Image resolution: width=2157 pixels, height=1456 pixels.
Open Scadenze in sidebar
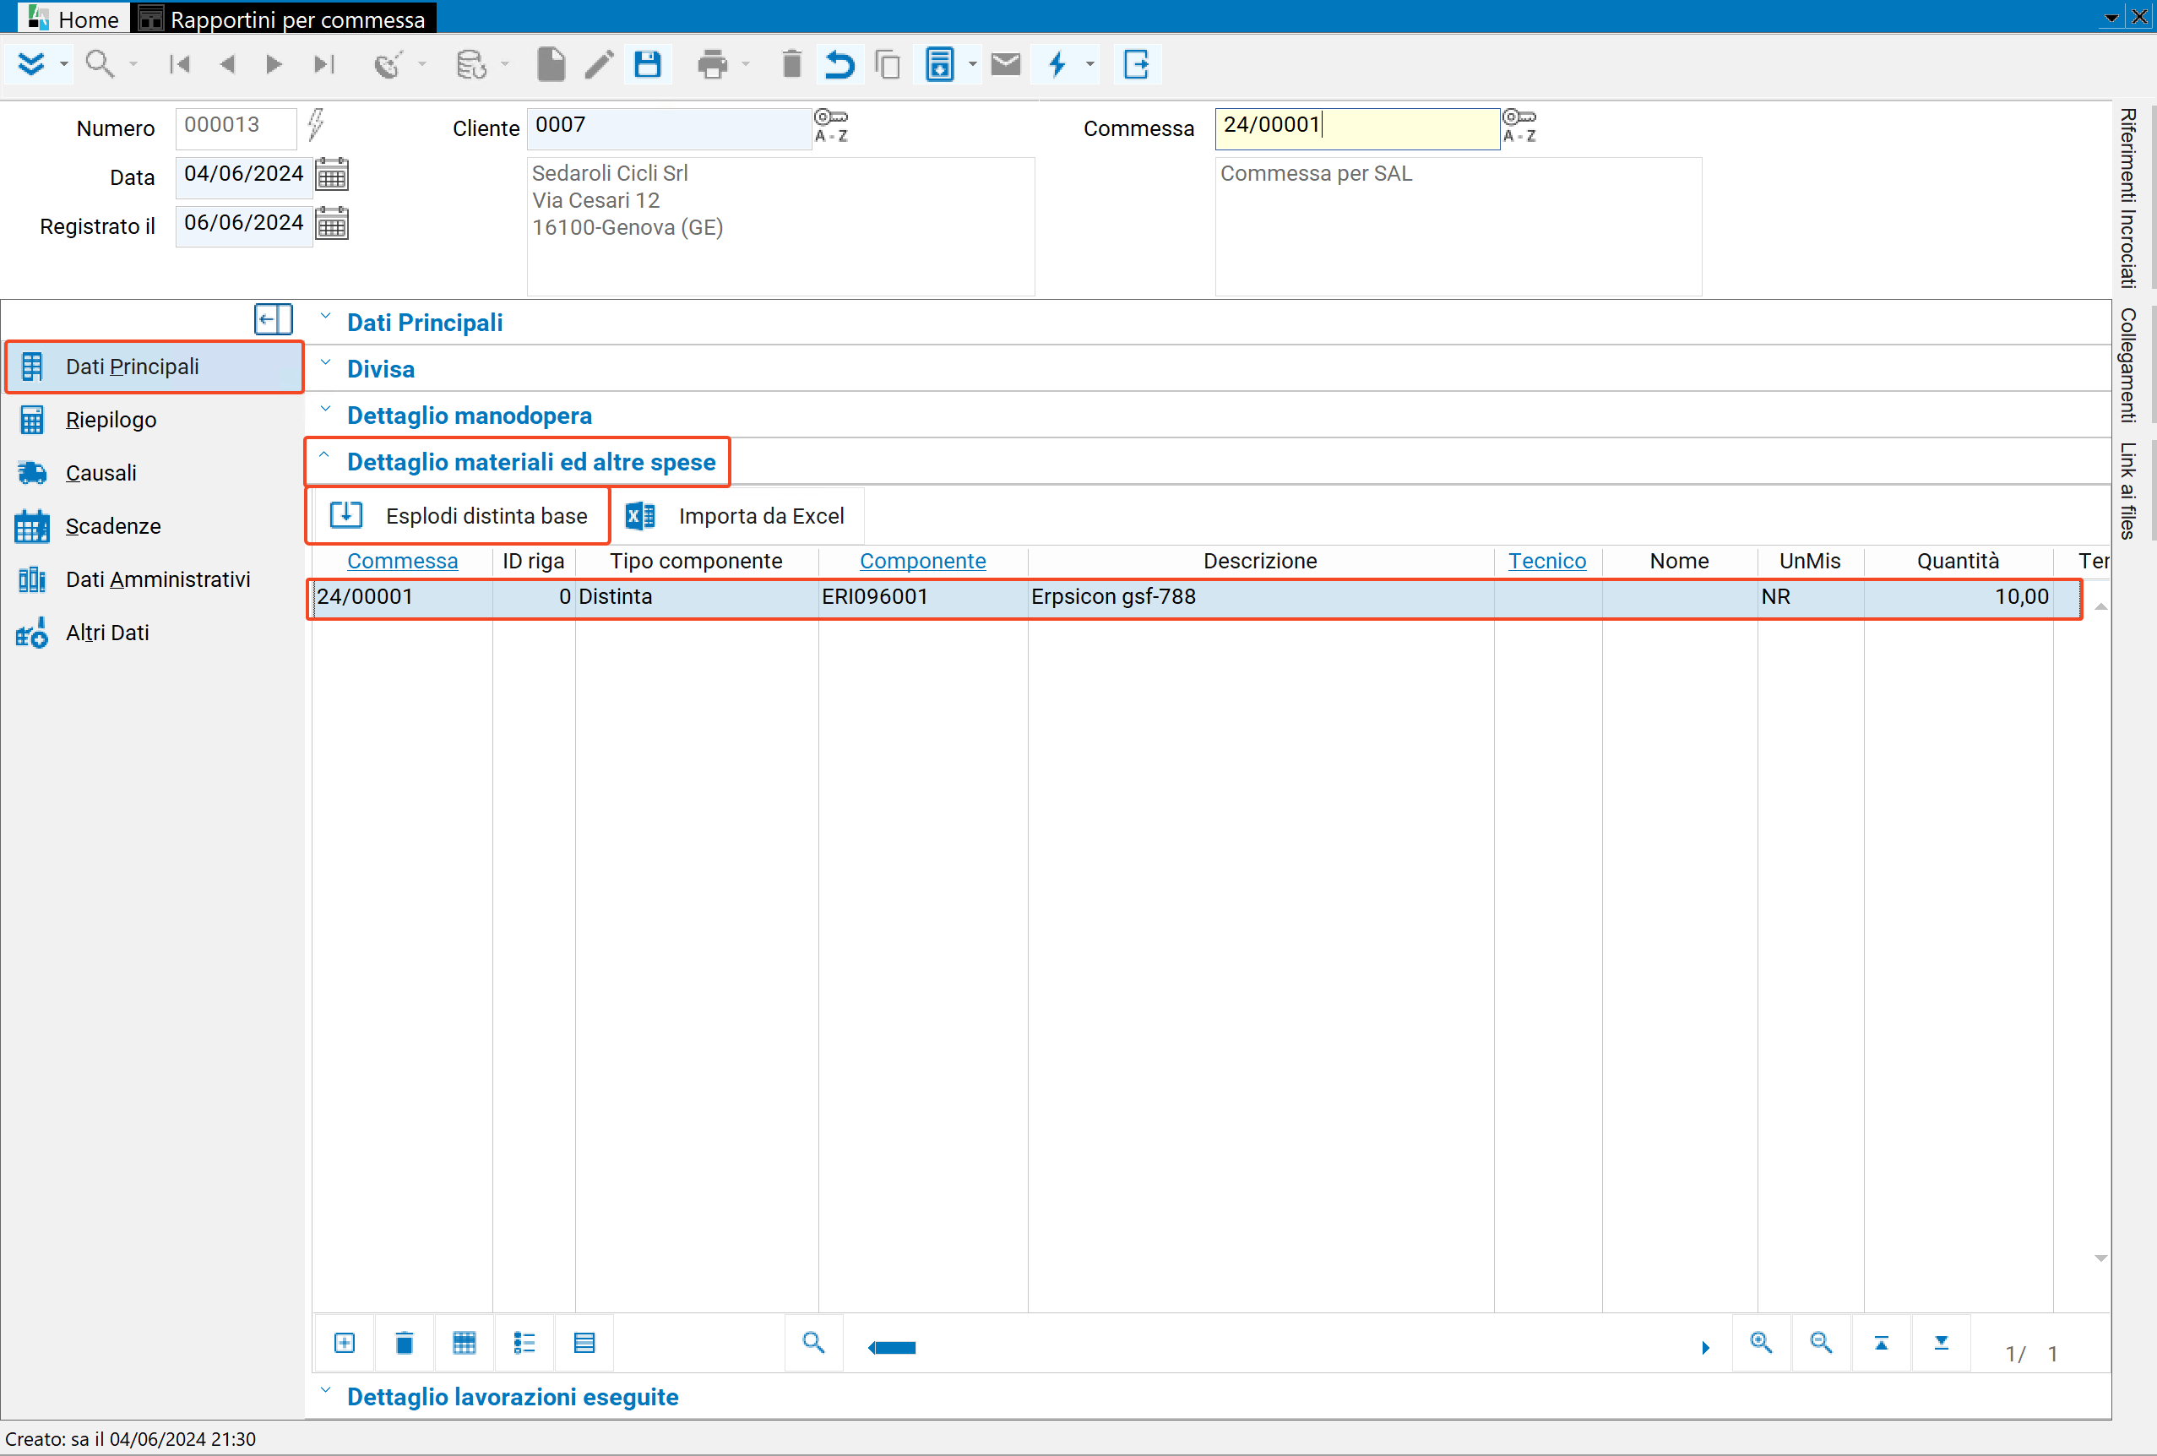click(x=113, y=526)
